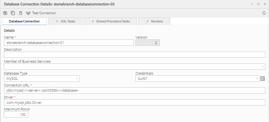Screen dimensions: 269x122
Task: Click into the Name text field
Action: click(x=69, y=43)
